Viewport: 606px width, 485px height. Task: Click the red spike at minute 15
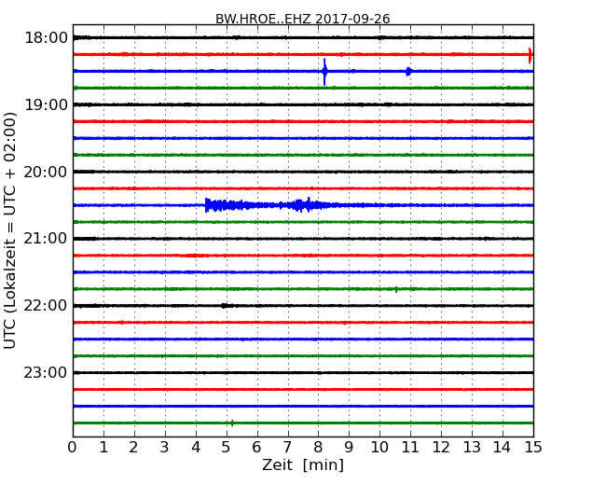530,55
